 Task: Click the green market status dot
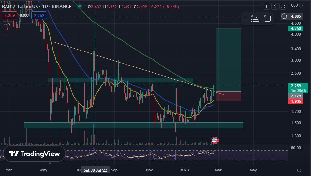coord(80,6)
